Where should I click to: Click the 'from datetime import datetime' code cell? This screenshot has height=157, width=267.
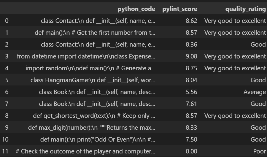(86, 56)
